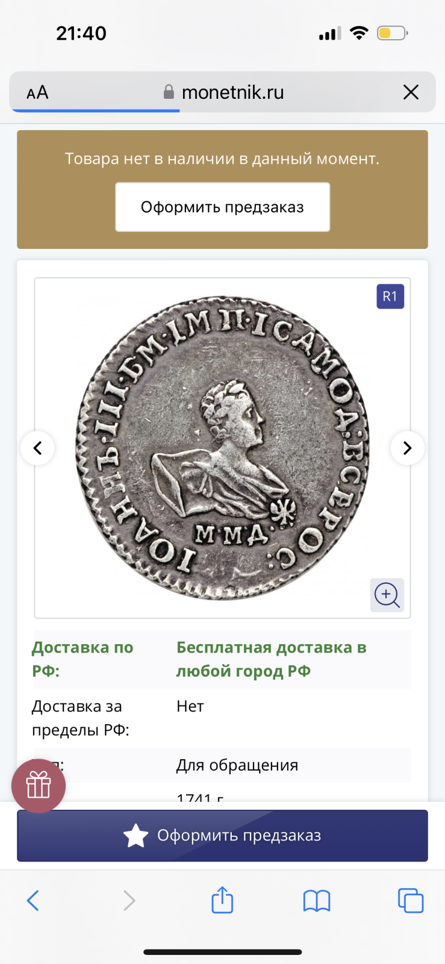The image size is (445, 964).
Task: Click the blue Оформить предзаказ bar
Action: [x=222, y=836]
